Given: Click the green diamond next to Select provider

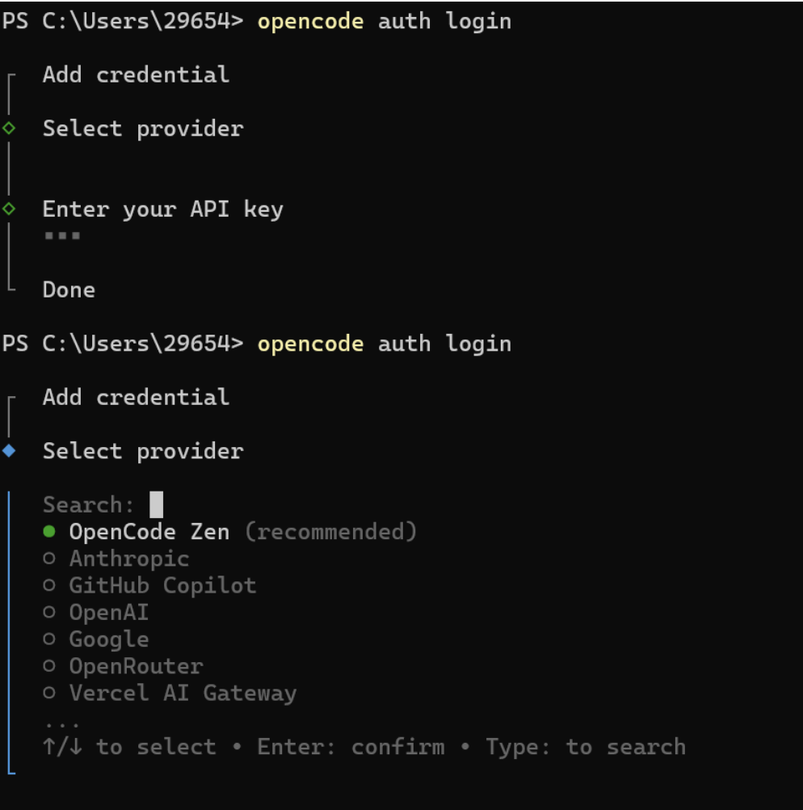Looking at the screenshot, I should (9, 128).
